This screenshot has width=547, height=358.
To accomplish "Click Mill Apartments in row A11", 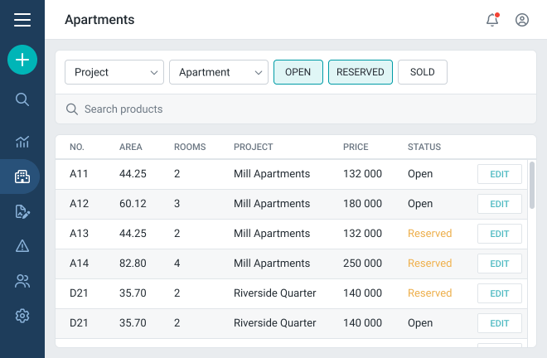I will click(x=272, y=174).
